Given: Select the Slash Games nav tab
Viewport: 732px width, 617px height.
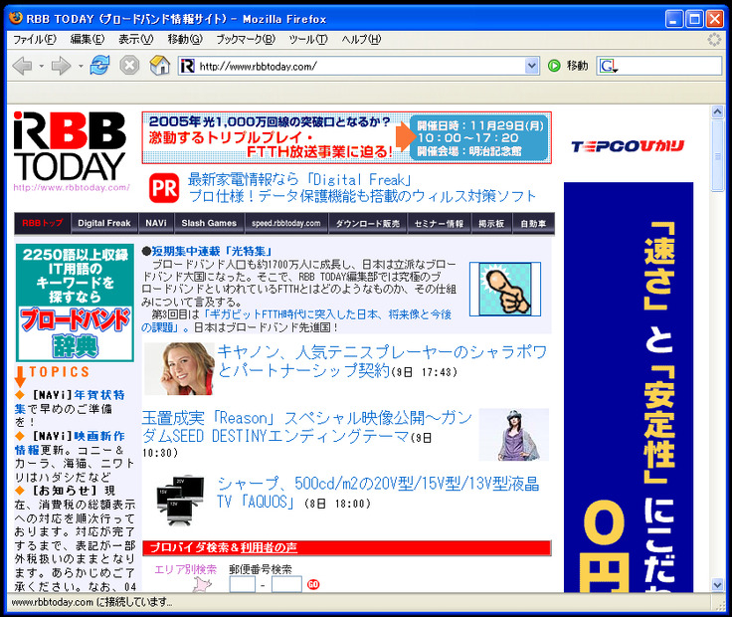Looking at the screenshot, I should pyautogui.click(x=209, y=223).
